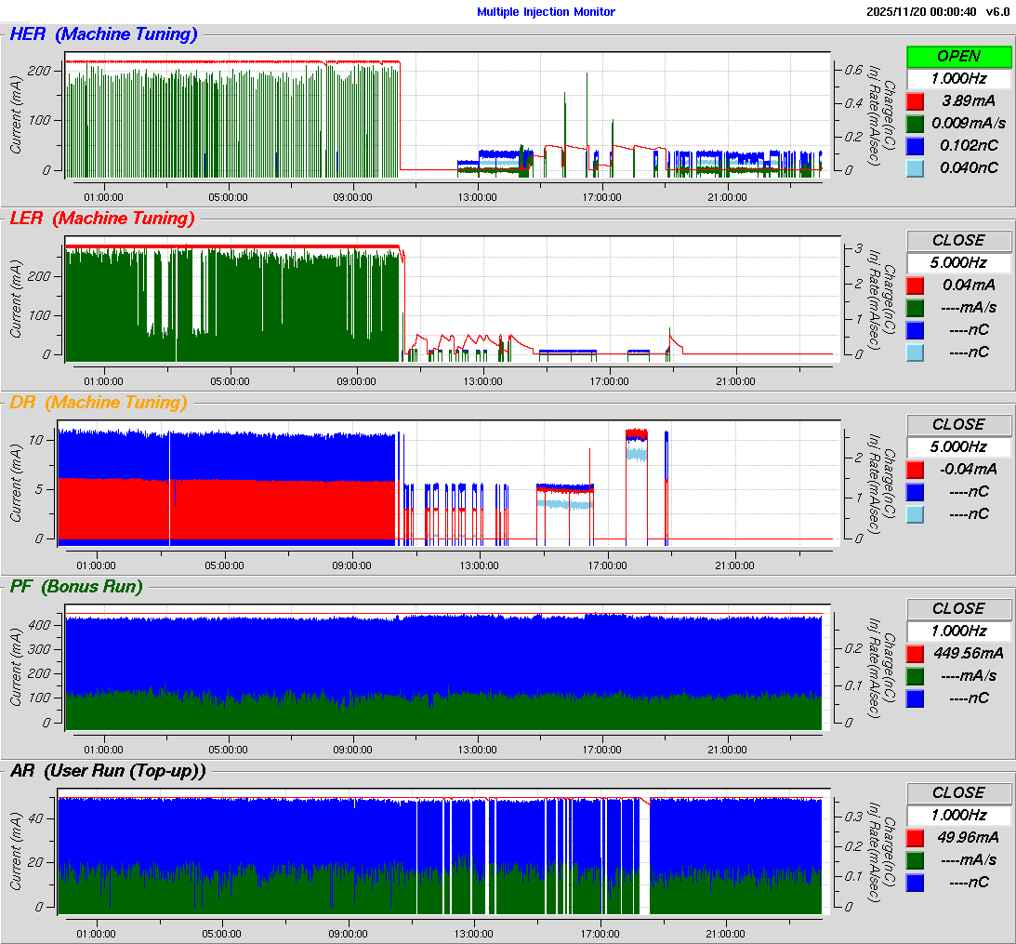Click the HER red current legend swatch
1016x944 pixels.
(x=915, y=100)
